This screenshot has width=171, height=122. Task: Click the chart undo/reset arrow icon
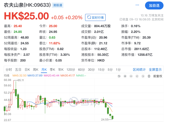119,76
